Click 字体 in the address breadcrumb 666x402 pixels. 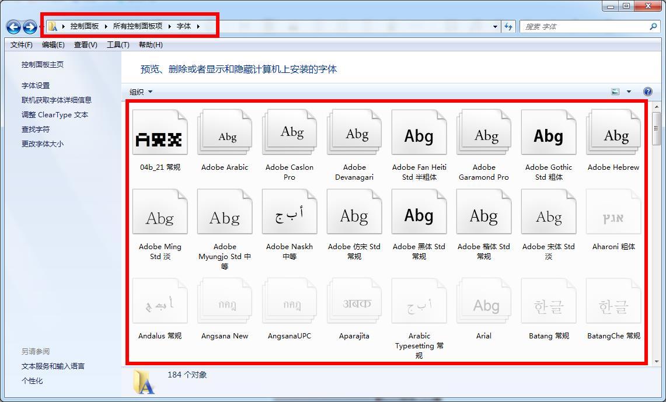(184, 26)
